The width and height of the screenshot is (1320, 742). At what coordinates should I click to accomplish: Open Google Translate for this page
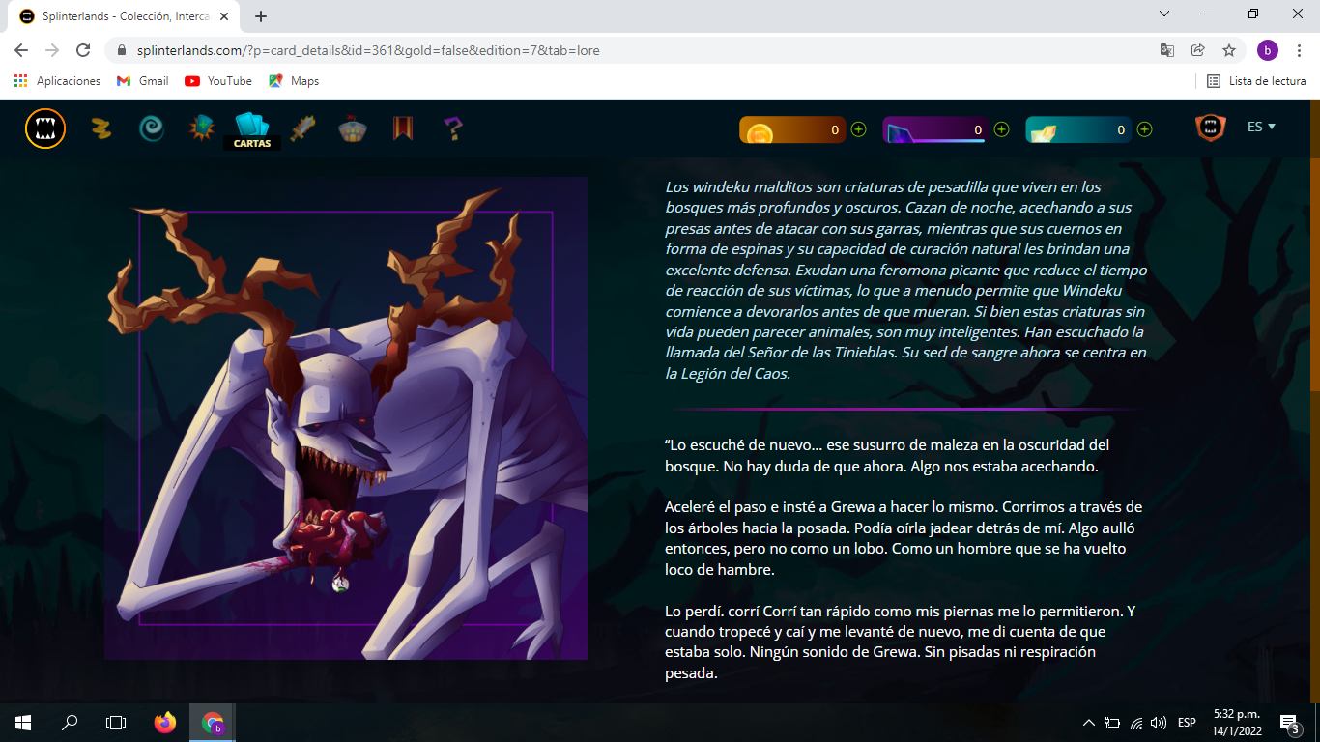pos(1167,50)
